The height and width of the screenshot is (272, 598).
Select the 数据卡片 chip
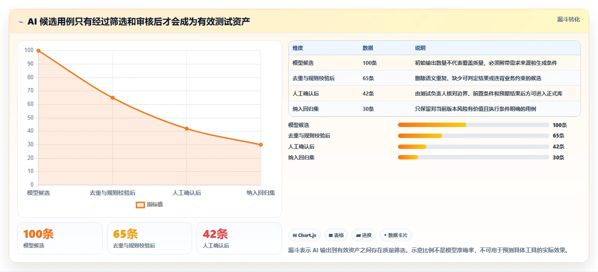click(x=396, y=235)
